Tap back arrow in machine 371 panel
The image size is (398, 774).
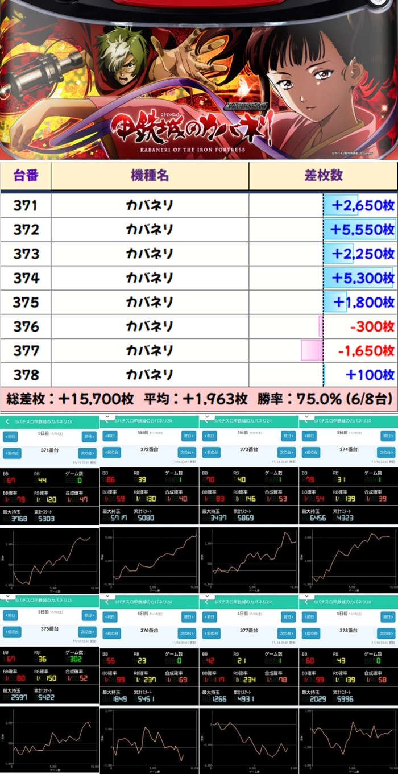point(7,422)
